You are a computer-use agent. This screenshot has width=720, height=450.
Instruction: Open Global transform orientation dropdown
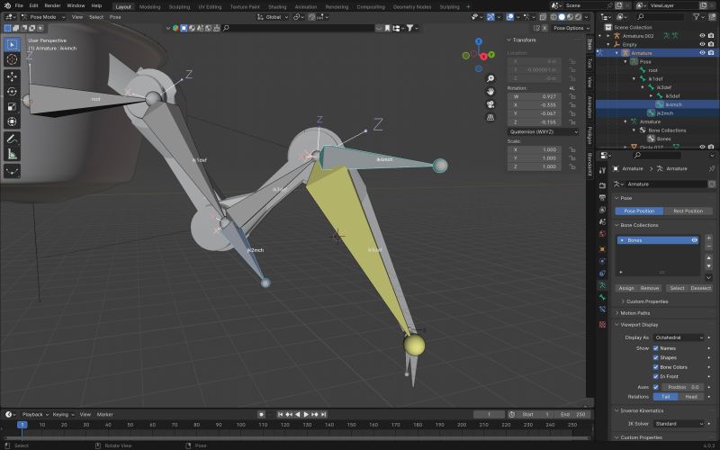(273, 17)
